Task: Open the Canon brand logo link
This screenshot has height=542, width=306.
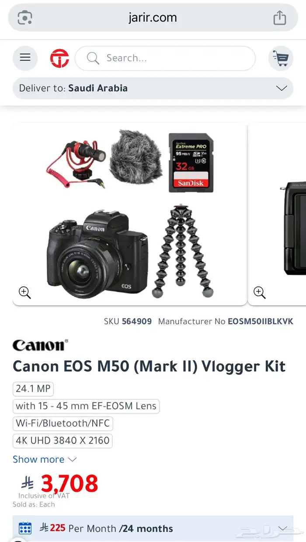Action: coord(40,345)
